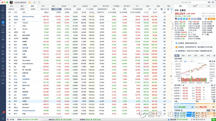The height and width of the screenshot is (121, 216).
Task: Expand 融资融券股票 dropdown
Action: [x=103, y=9]
